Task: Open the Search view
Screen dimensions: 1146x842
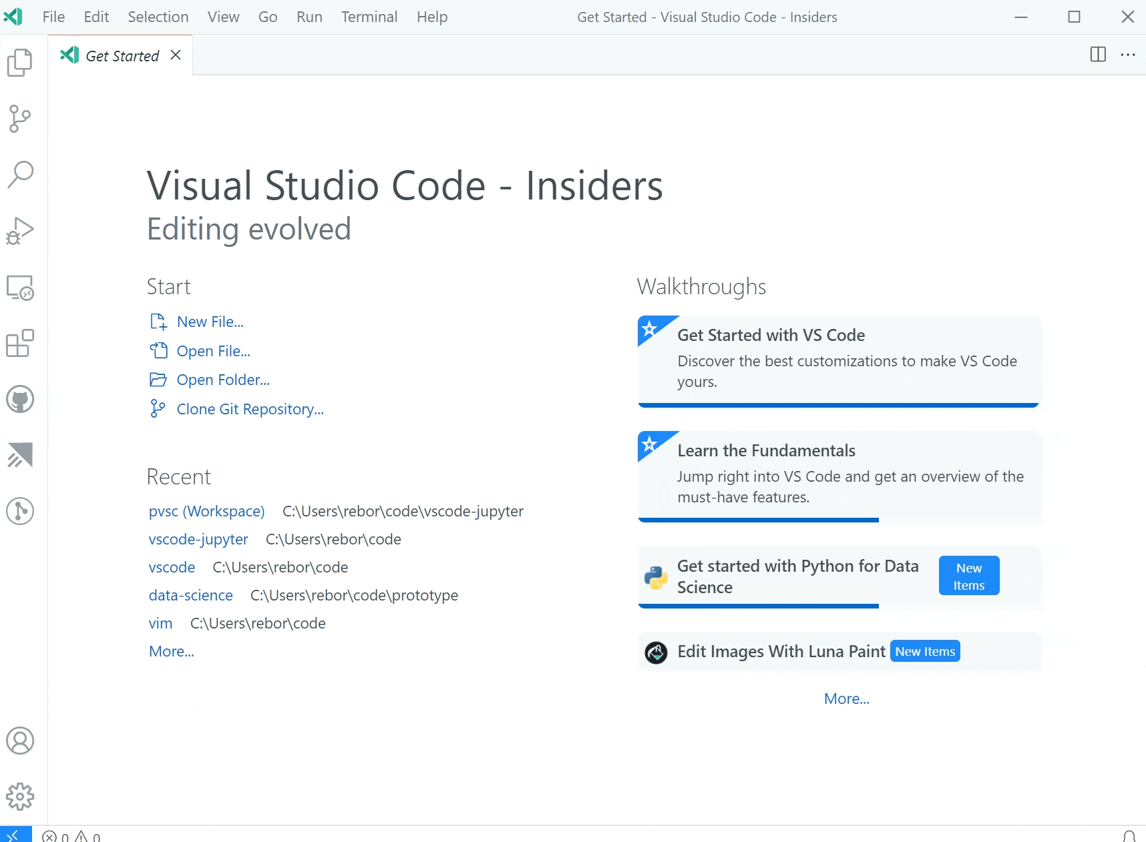Action: 20,174
